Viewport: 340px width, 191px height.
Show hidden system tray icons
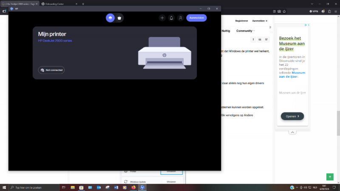click(x=297, y=188)
